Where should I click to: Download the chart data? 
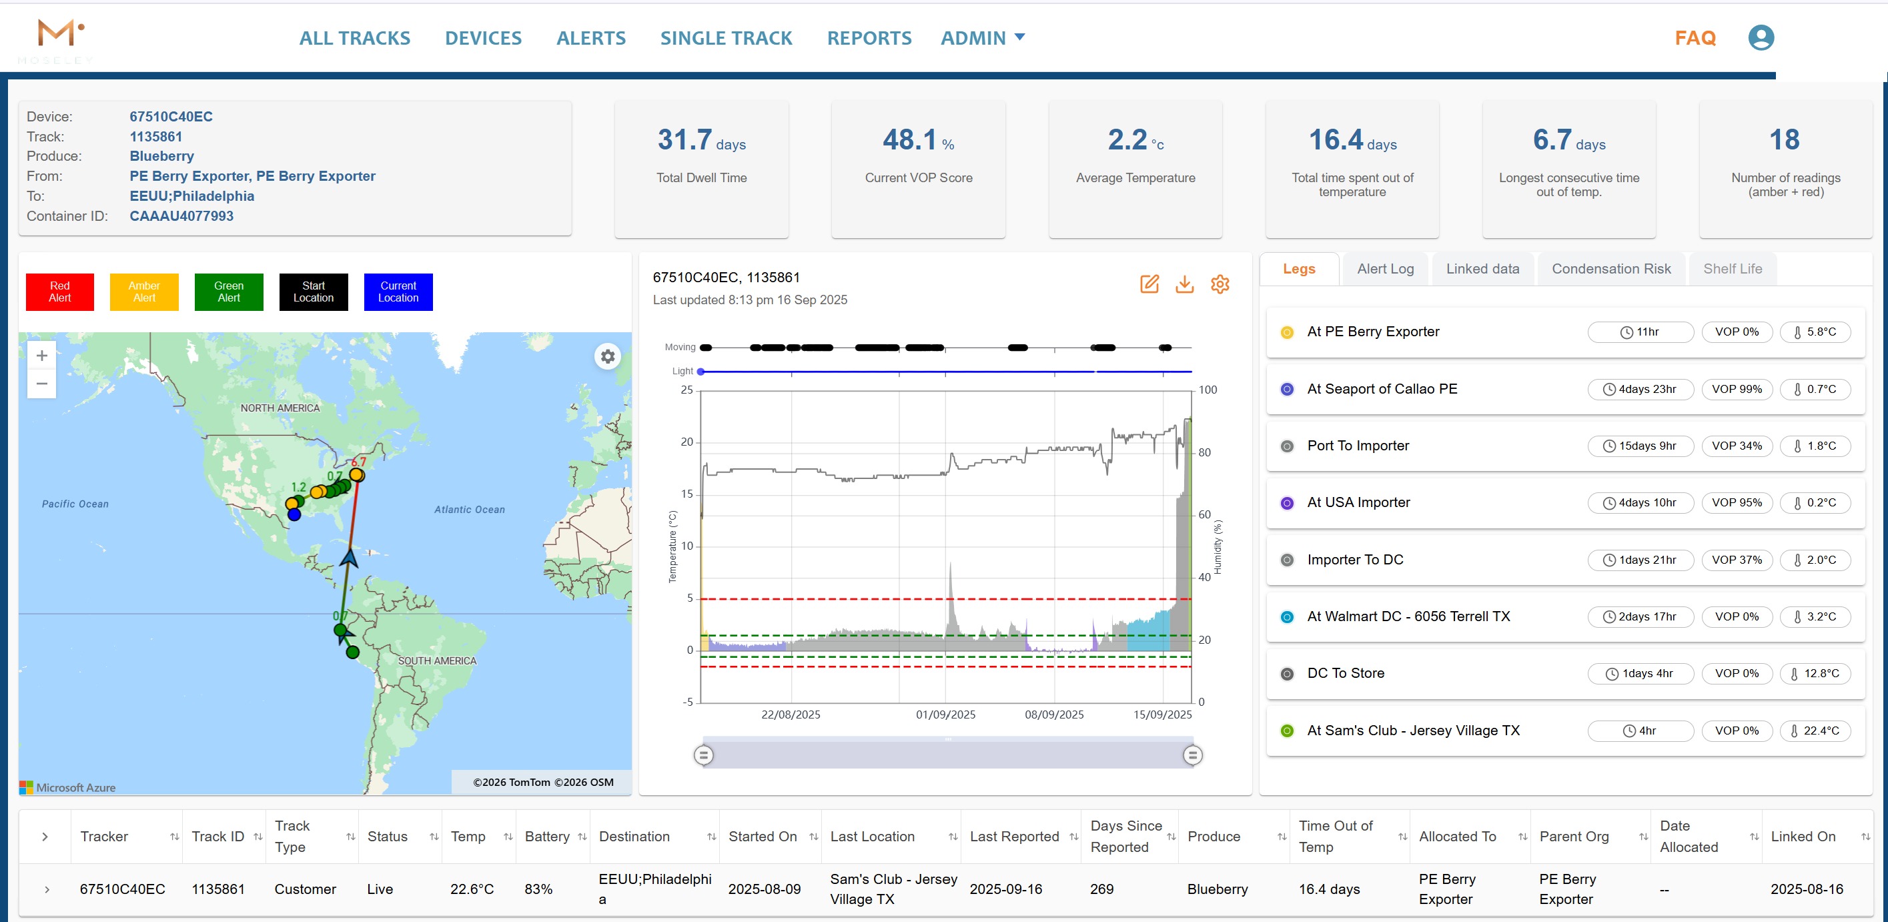1184,284
